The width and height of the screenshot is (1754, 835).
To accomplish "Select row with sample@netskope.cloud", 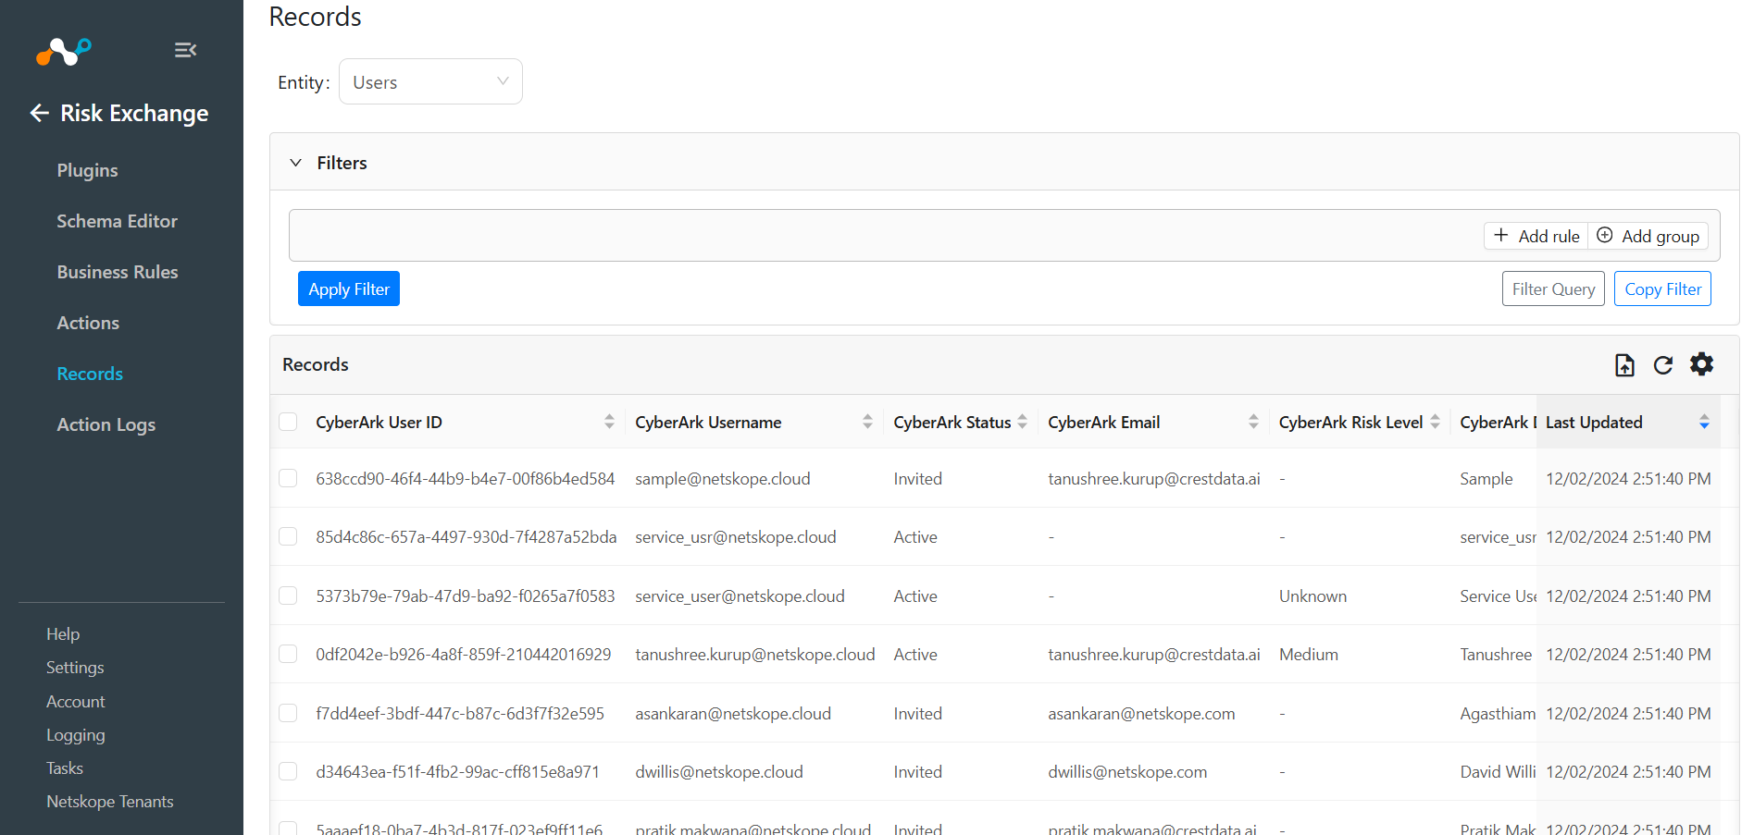I will (x=288, y=478).
